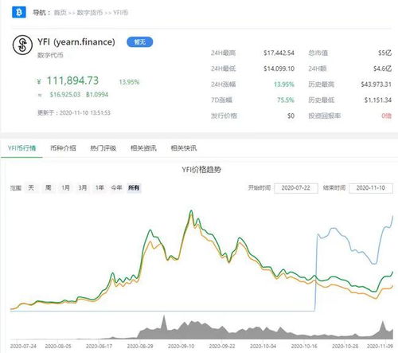Screen dimensions: 398x353
Task: Open the 相关快讯 tab
Action: 184,148
